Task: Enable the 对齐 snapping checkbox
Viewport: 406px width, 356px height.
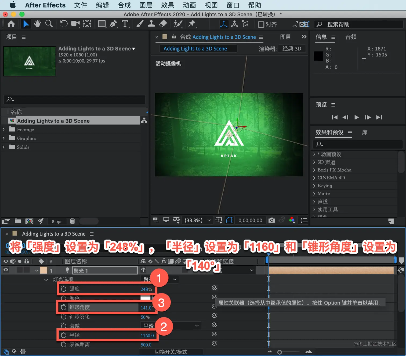Action: (x=261, y=24)
